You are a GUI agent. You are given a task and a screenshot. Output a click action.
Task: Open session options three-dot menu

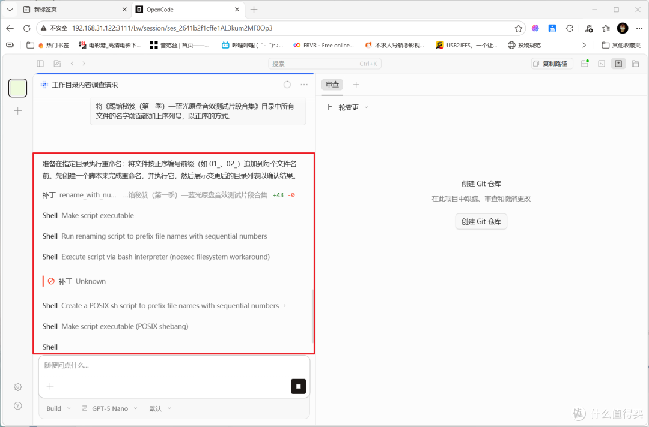click(304, 85)
